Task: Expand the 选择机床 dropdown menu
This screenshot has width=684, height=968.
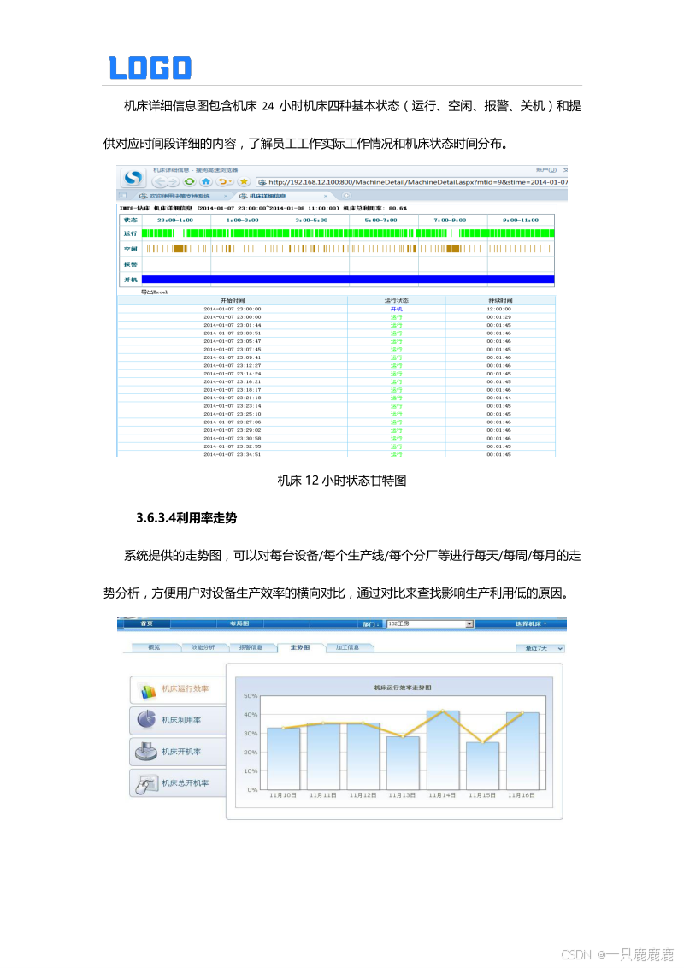Action: tap(531, 624)
